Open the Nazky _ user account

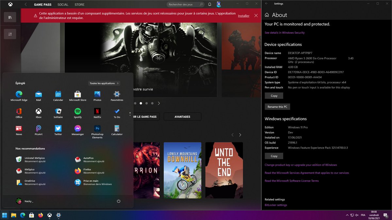point(25,201)
